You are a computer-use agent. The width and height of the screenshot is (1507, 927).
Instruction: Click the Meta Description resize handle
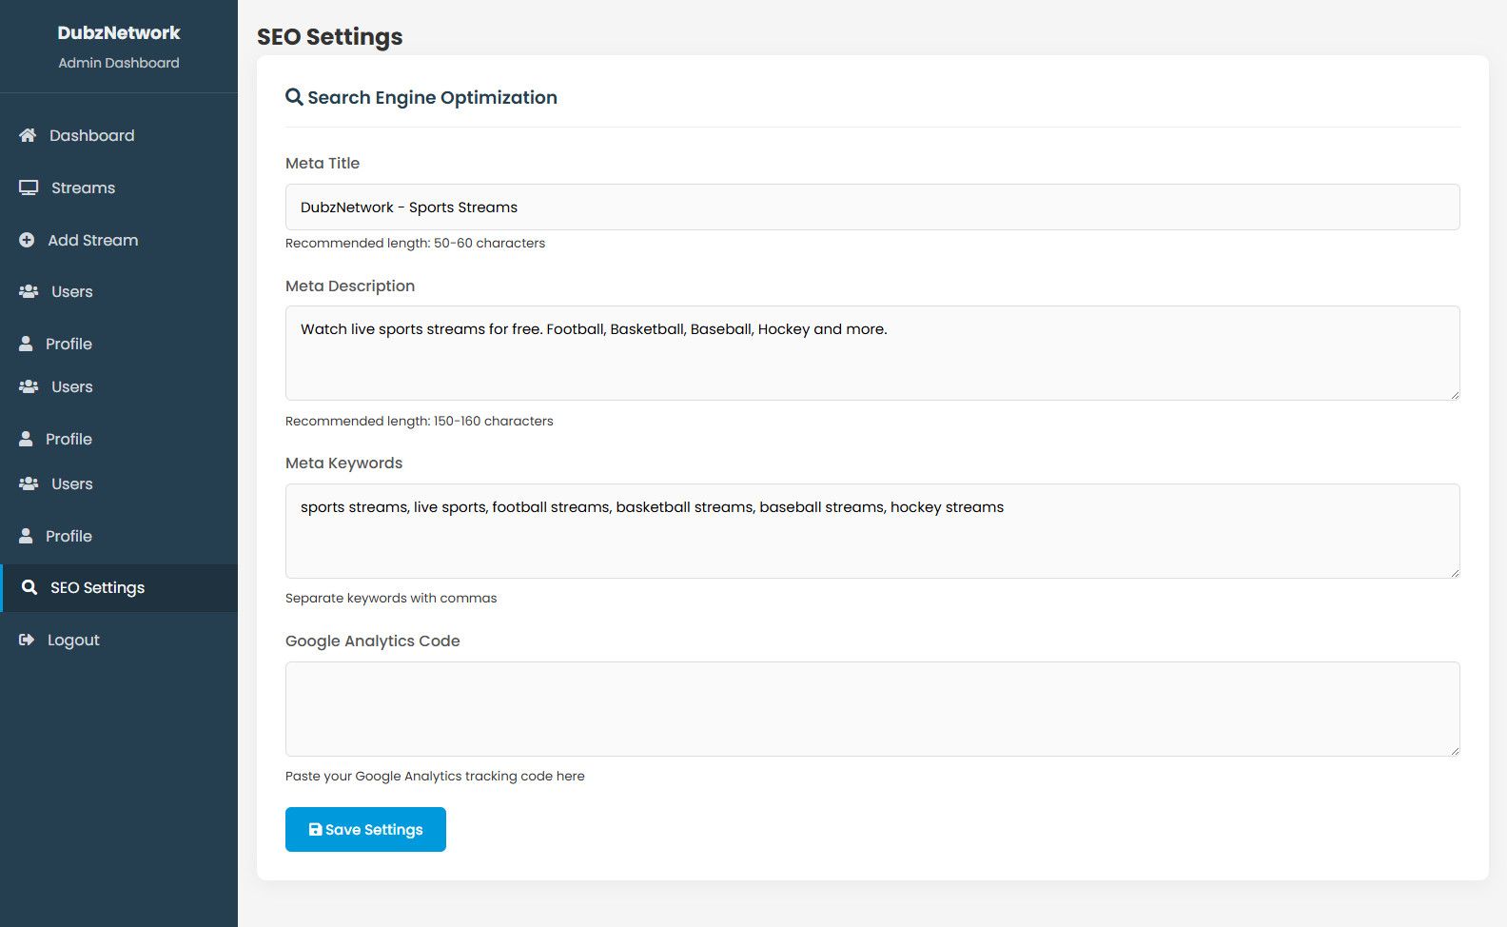pyautogui.click(x=1455, y=395)
